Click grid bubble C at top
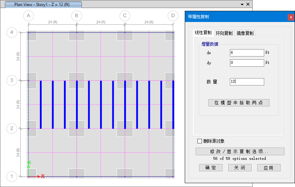Screen dimensions: 295x187 [125, 16]
